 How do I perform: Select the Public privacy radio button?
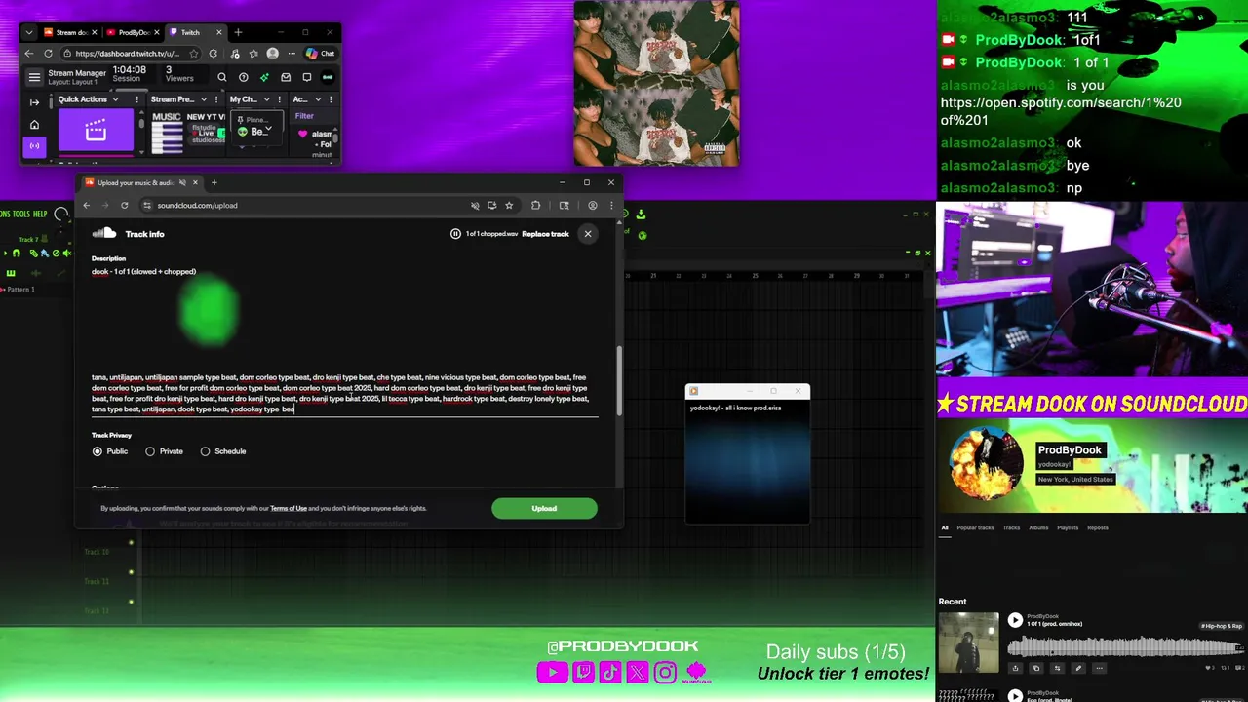point(97,451)
